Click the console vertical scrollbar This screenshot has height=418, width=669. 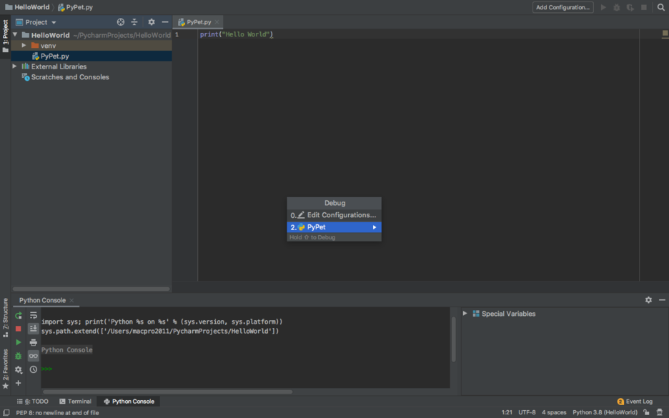pyautogui.click(x=454, y=339)
